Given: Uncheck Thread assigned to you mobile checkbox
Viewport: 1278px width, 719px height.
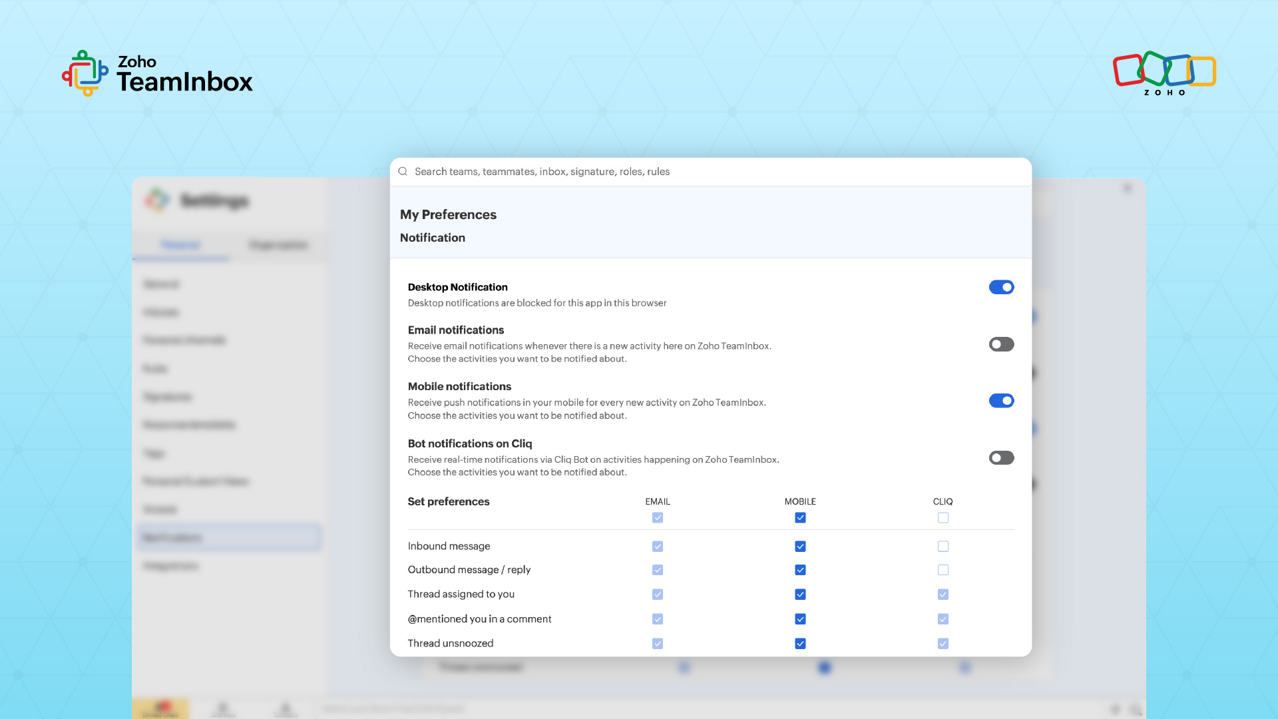Looking at the screenshot, I should (800, 595).
